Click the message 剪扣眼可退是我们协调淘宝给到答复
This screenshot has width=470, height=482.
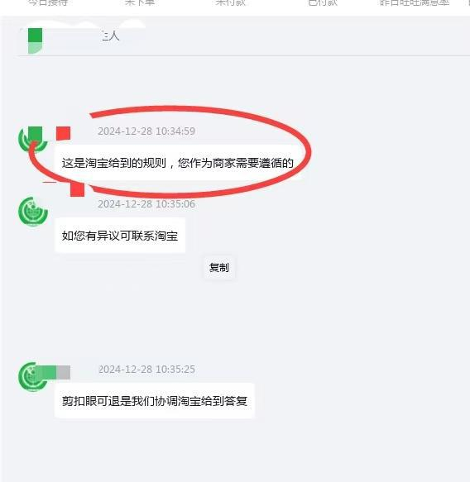coord(155,401)
